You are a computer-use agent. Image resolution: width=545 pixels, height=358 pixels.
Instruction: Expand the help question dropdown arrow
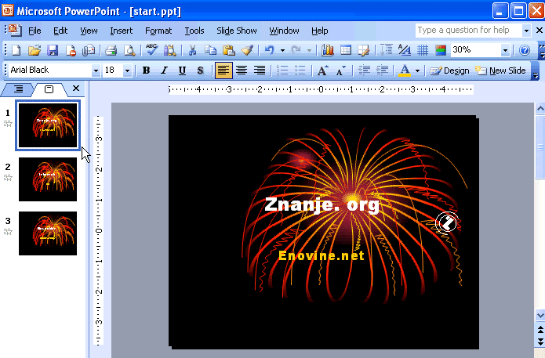tap(526, 31)
